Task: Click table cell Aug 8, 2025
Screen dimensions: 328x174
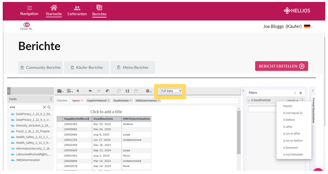Action: pyautogui.click(x=107, y=135)
